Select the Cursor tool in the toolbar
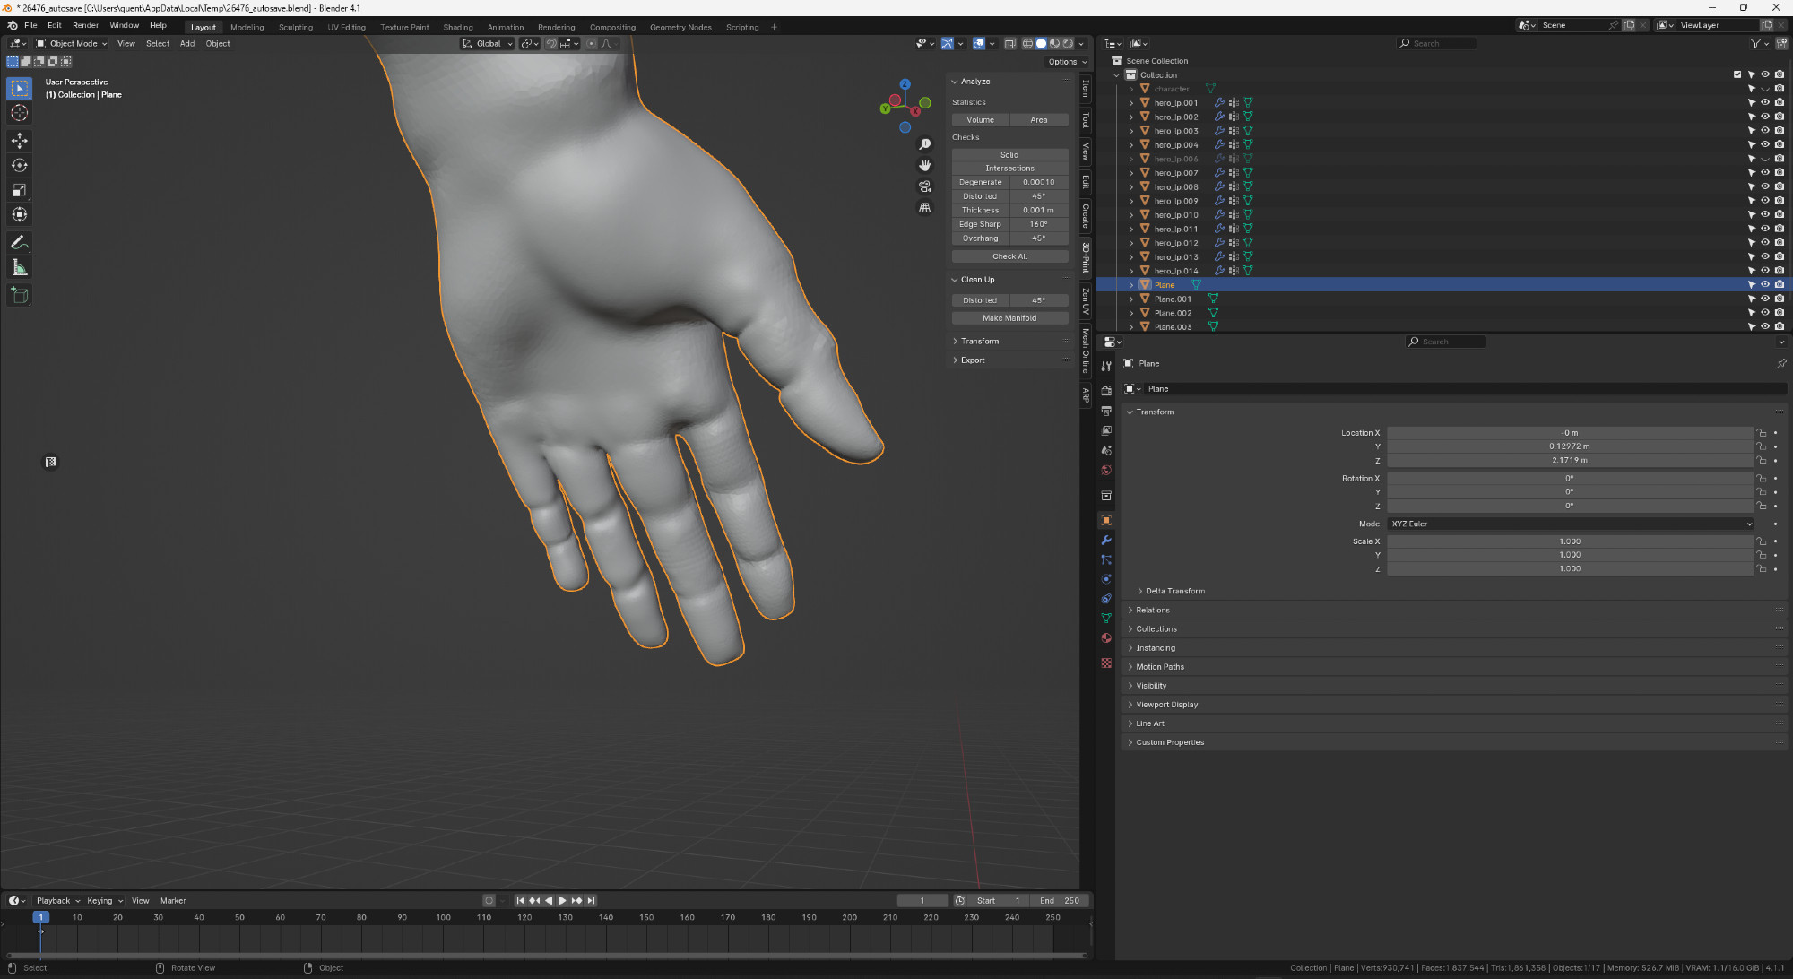 [19, 113]
